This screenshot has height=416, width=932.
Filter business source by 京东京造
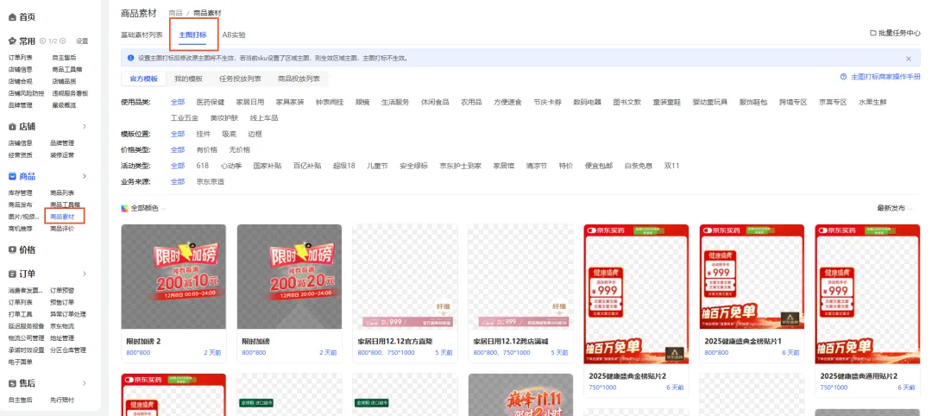[x=211, y=181]
